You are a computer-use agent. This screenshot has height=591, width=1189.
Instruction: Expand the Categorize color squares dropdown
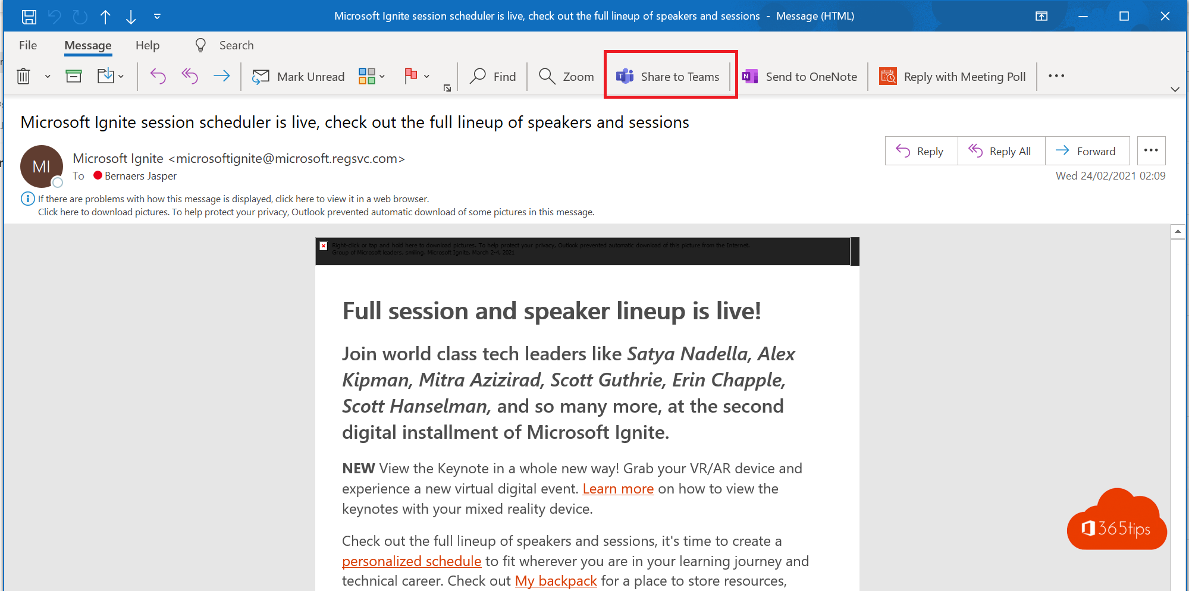tap(382, 76)
